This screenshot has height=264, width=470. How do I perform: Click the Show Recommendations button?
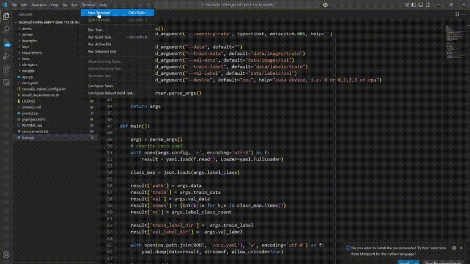[442, 262]
